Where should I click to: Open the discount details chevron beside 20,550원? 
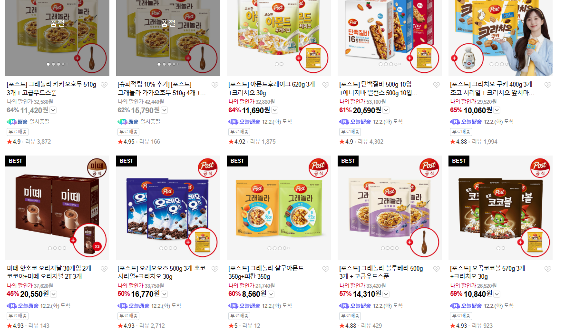(53, 294)
